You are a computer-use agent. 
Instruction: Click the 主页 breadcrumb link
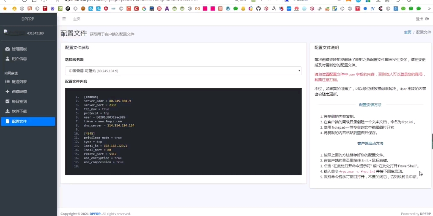click(408, 32)
